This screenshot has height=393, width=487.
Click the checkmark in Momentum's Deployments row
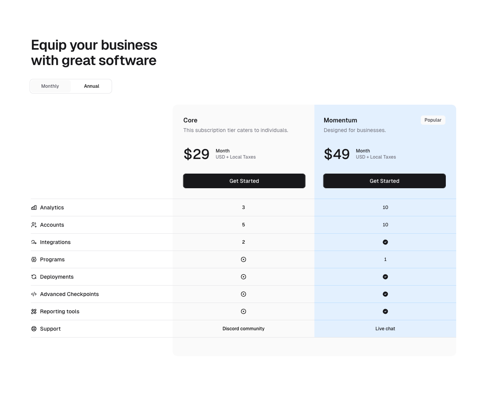385,277
